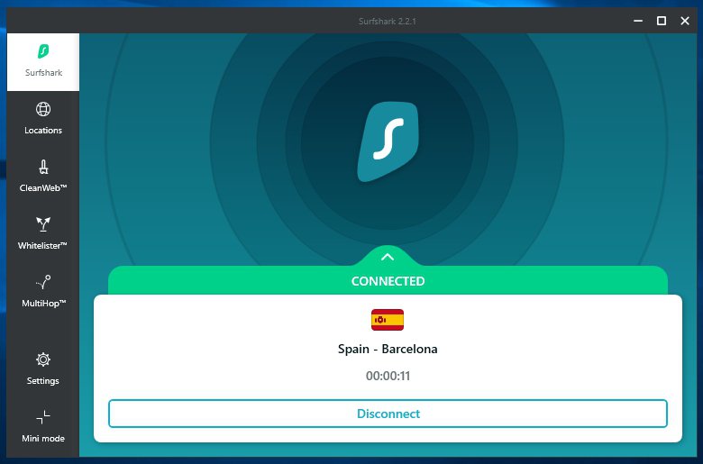Viewport: 703px width, 464px height.
Task: Maximize the Surfshark window
Action: click(x=661, y=20)
